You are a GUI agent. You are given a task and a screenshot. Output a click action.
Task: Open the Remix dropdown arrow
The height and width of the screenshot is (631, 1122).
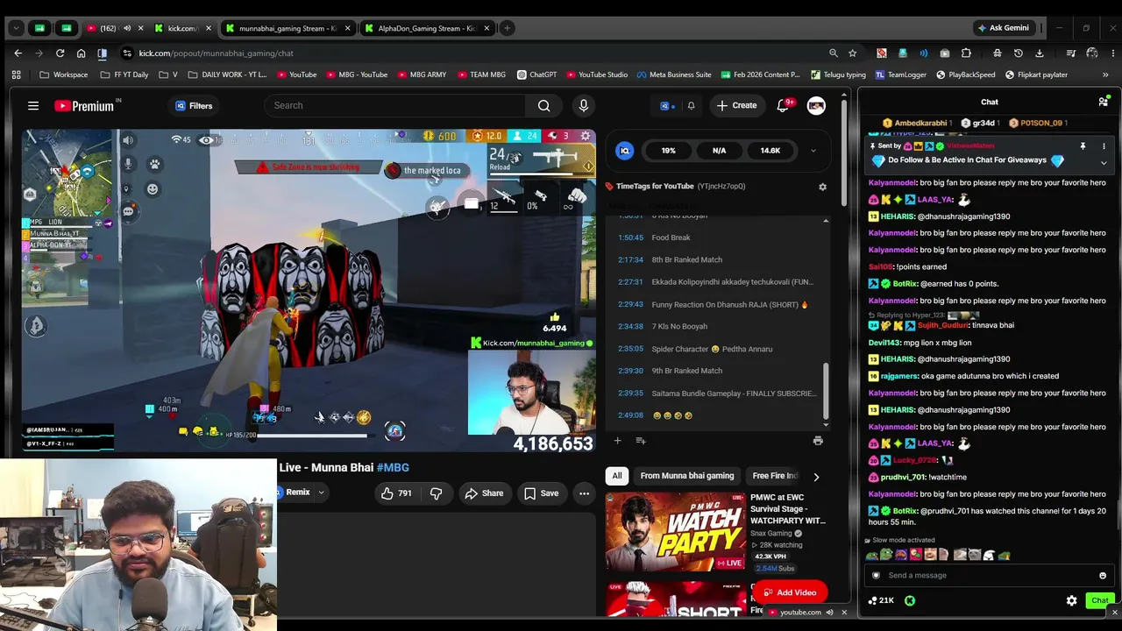coord(321,493)
